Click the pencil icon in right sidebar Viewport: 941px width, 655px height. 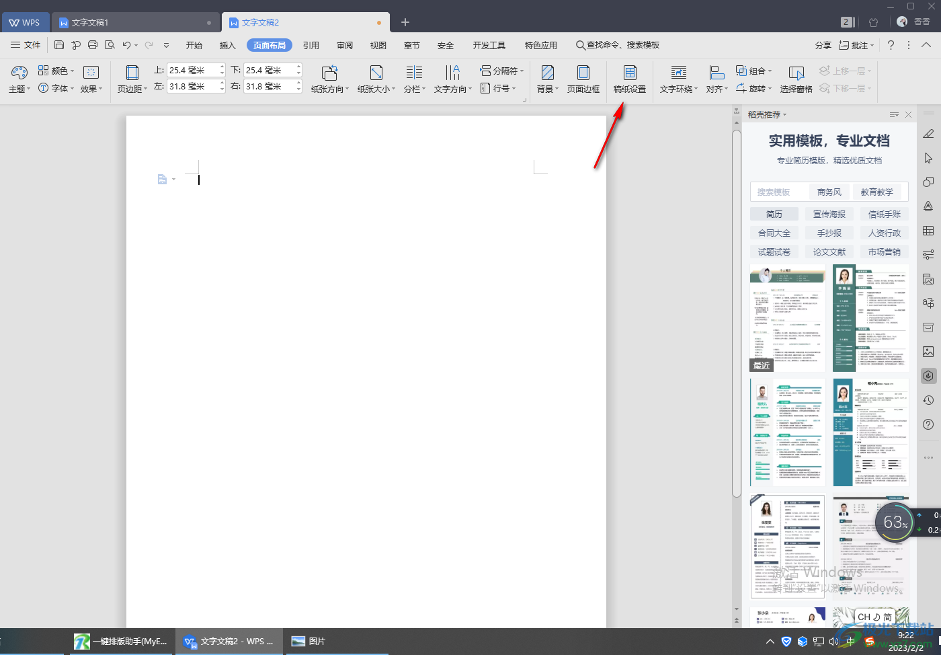point(928,134)
